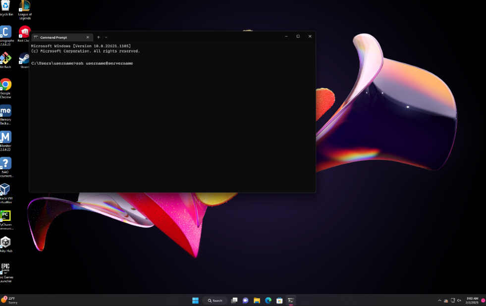Open the Recycle Bin desktop icon
This screenshot has height=306, width=486.
(5, 8)
